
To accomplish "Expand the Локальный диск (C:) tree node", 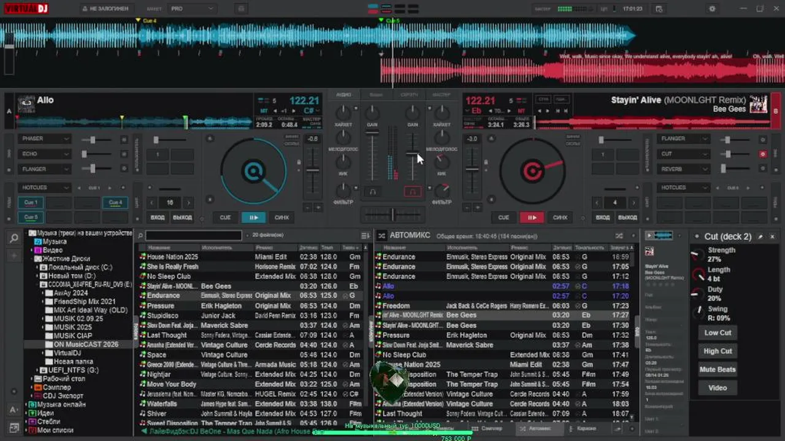I will 36,268.
